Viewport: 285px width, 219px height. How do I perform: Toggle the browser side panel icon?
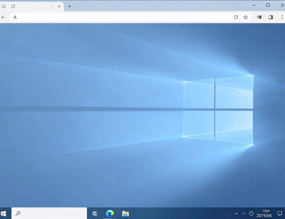pyautogui.click(x=271, y=17)
